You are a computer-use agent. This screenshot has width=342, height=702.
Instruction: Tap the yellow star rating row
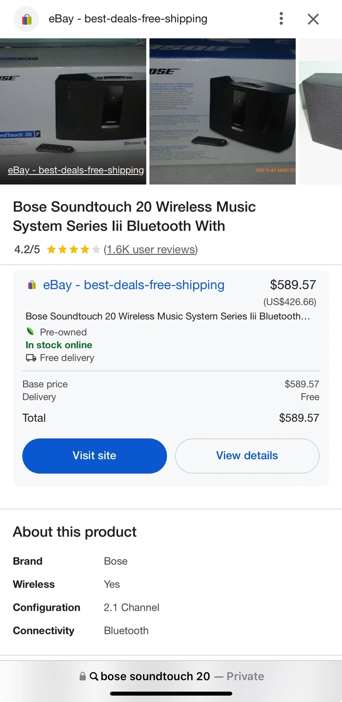[x=73, y=250]
